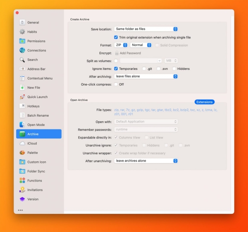
Task: Toggle List View expandable checkbox
Action: (147, 137)
